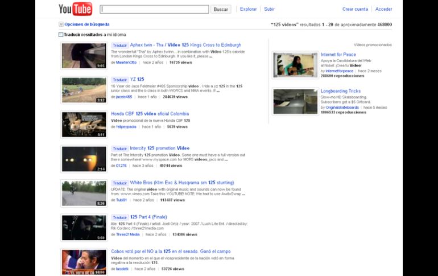
Task: Open the Internet for Peace promoted thumbnail
Action: click(295, 64)
